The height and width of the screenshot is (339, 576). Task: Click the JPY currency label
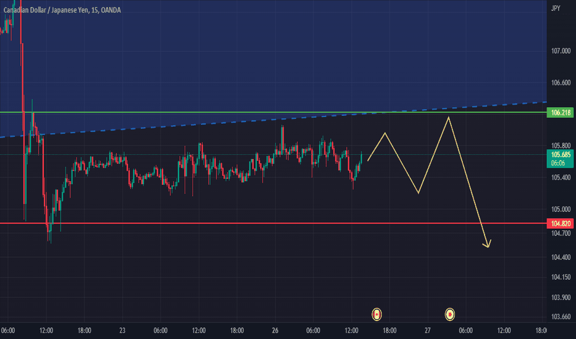click(x=556, y=8)
